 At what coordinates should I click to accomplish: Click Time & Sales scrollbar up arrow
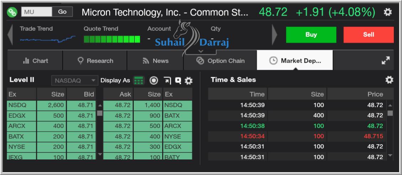click(x=390, y=105)
